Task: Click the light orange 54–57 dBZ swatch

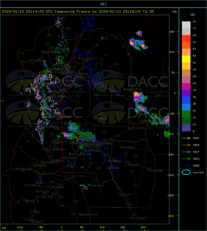Action: 186,52
